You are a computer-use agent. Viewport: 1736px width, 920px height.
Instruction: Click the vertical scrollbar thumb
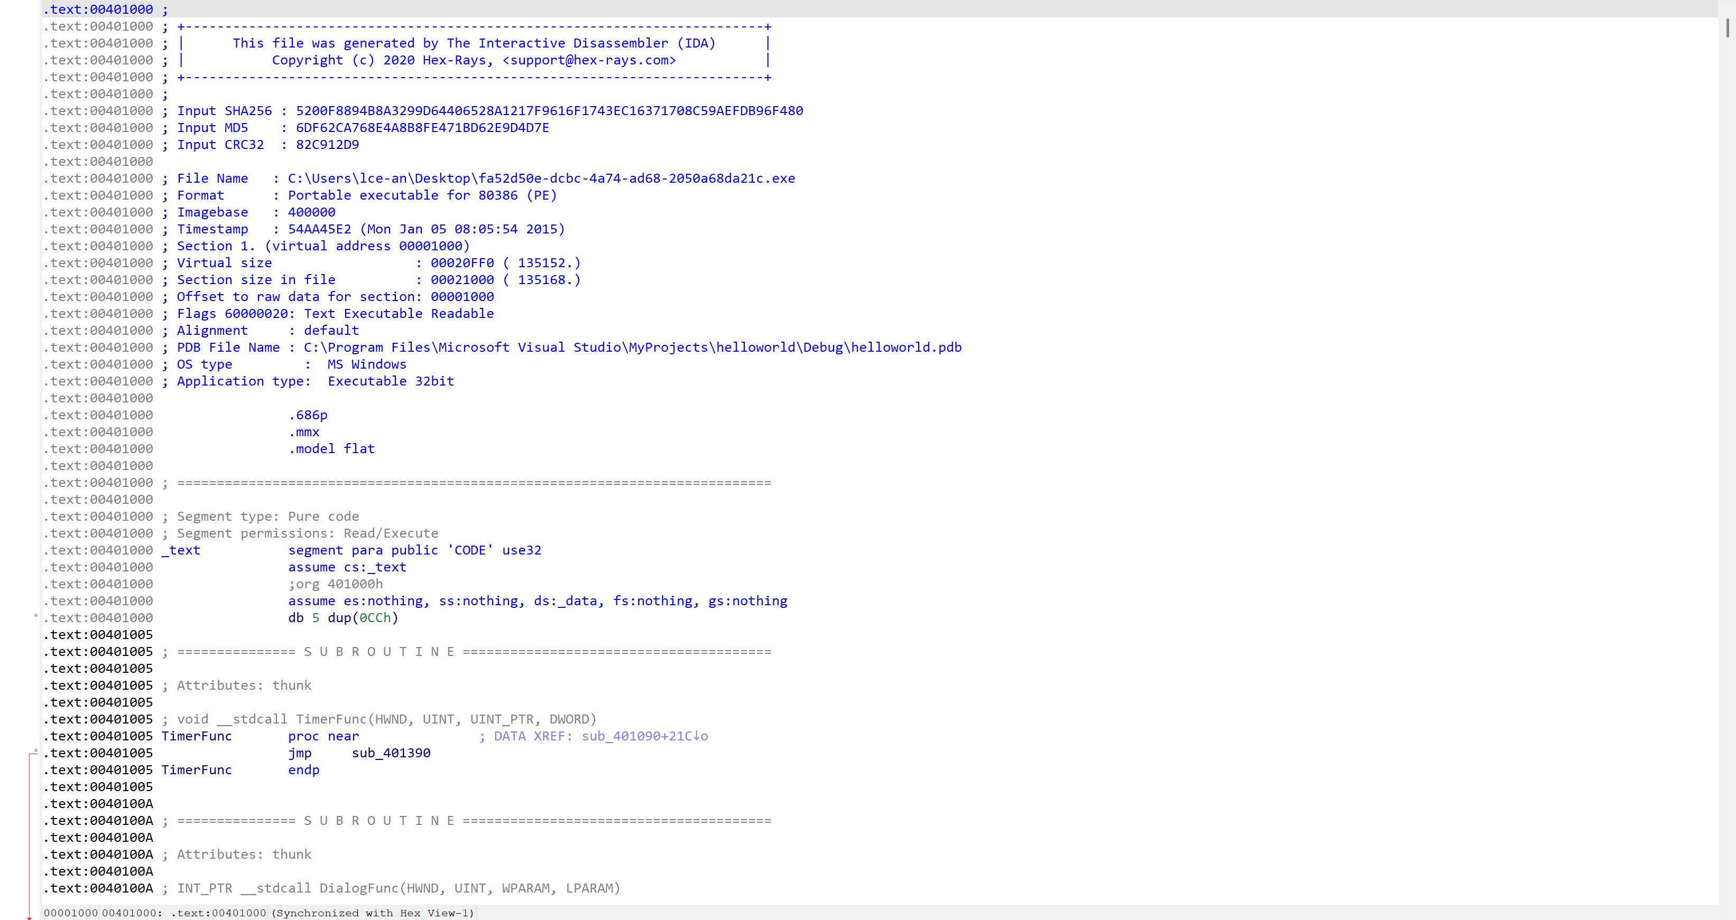(x=1727, y=29)
